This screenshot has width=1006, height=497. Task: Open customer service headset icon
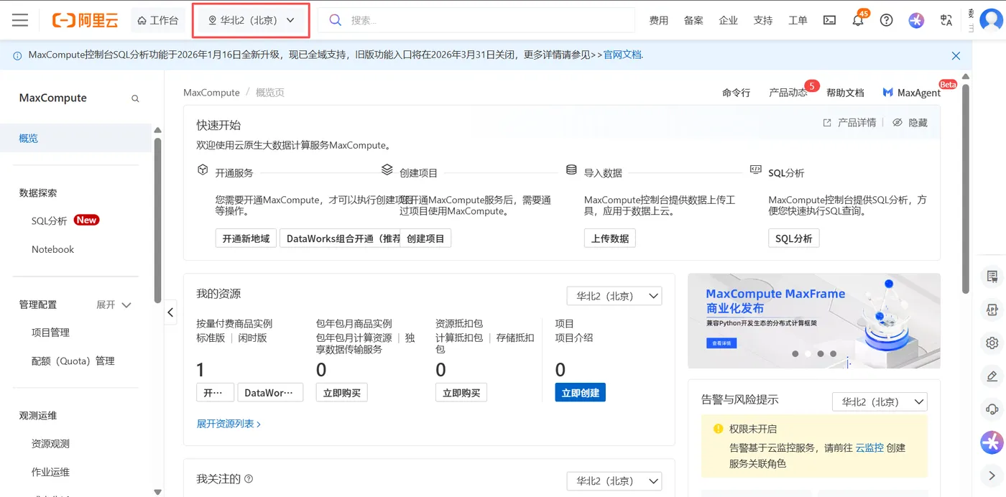pos(992,409)
